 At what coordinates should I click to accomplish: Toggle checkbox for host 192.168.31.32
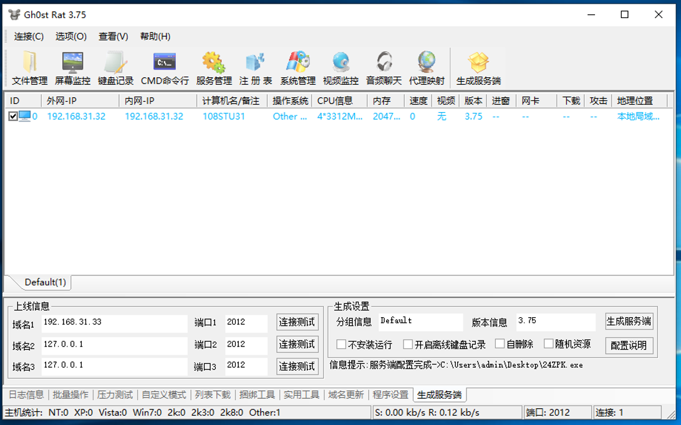[13, 117]
